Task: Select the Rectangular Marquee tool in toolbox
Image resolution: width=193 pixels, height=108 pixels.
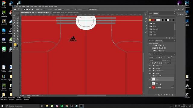Action: coord(17,15)
